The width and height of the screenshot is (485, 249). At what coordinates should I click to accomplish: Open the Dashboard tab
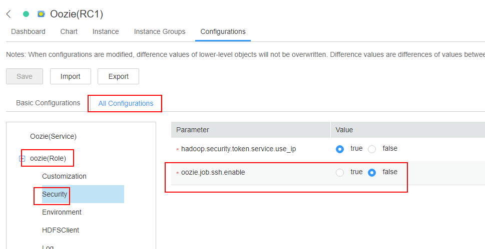[x=28, y=31]
